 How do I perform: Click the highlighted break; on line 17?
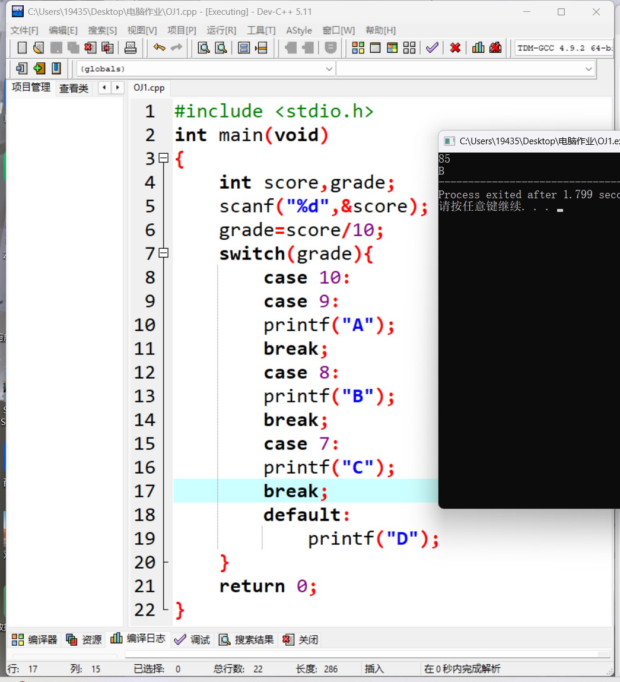295,491
